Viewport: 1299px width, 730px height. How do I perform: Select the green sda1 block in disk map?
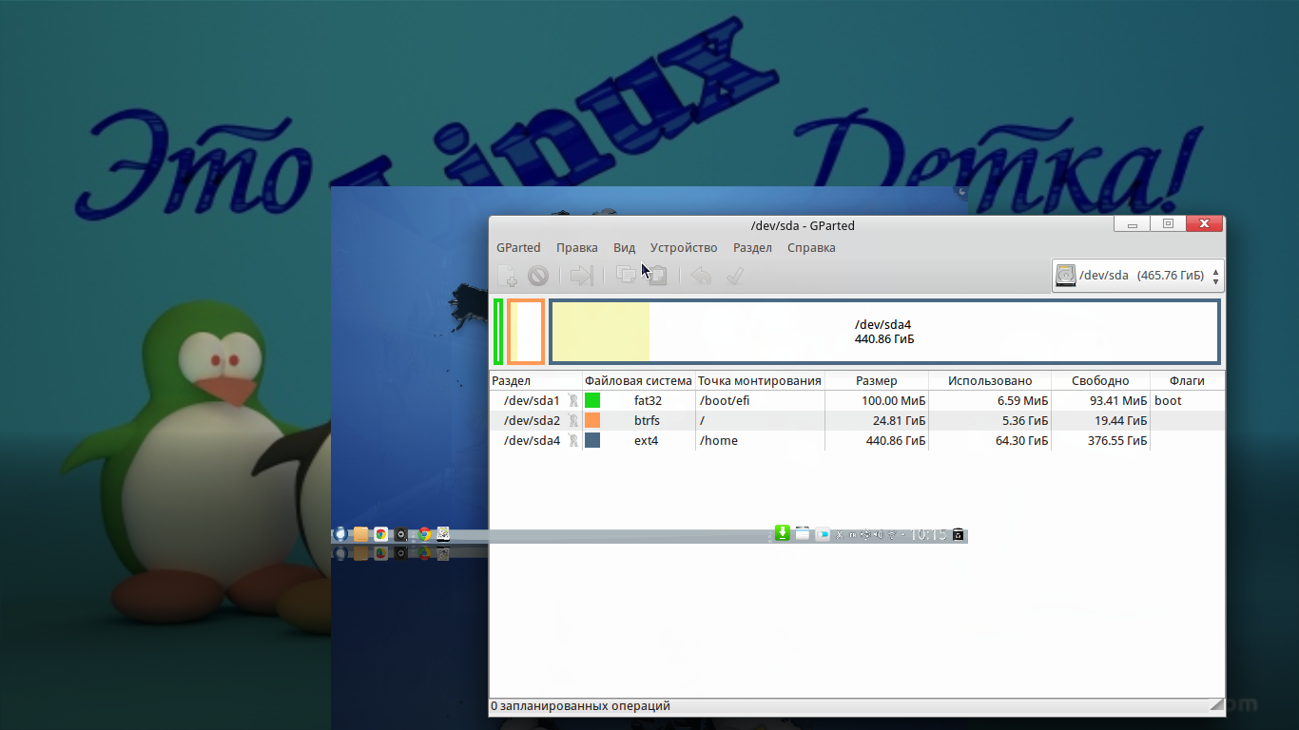(x=498, y=331)
